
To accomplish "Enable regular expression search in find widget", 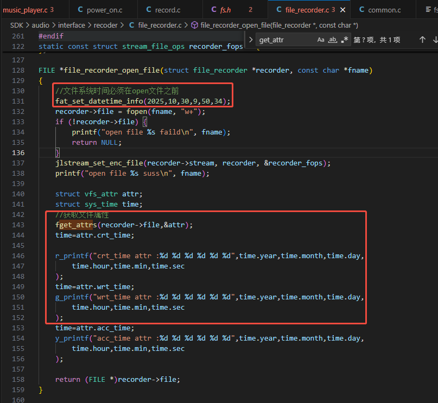I will click(x=345, y=40).
